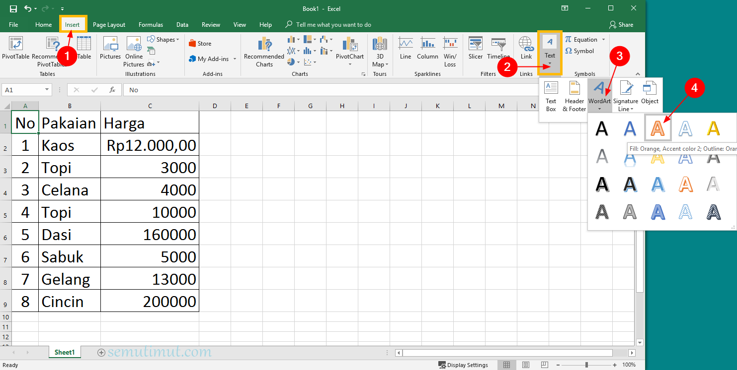Viewport: 737px width, 370px height.
Task: Go to the Formulas tab
Action: click(x=151, y=25)
